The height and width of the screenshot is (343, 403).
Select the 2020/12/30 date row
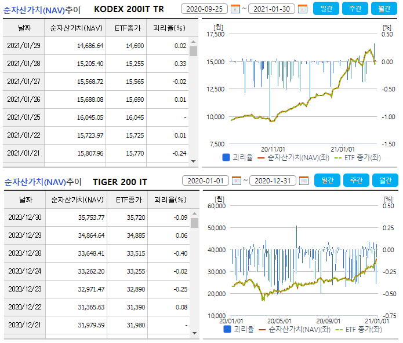(97, 217)
